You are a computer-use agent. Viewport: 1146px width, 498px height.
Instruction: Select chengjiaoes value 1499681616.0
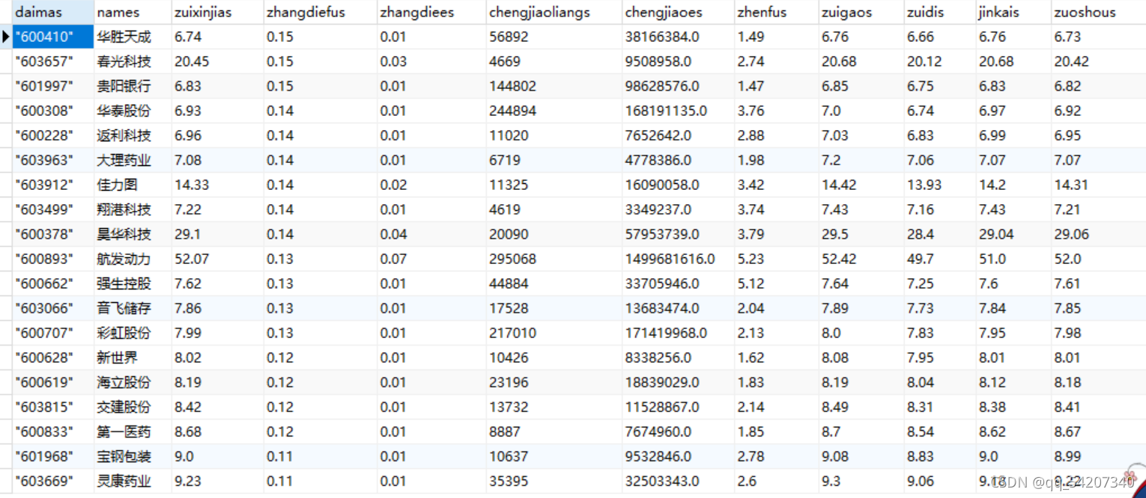tap(678, 259)
